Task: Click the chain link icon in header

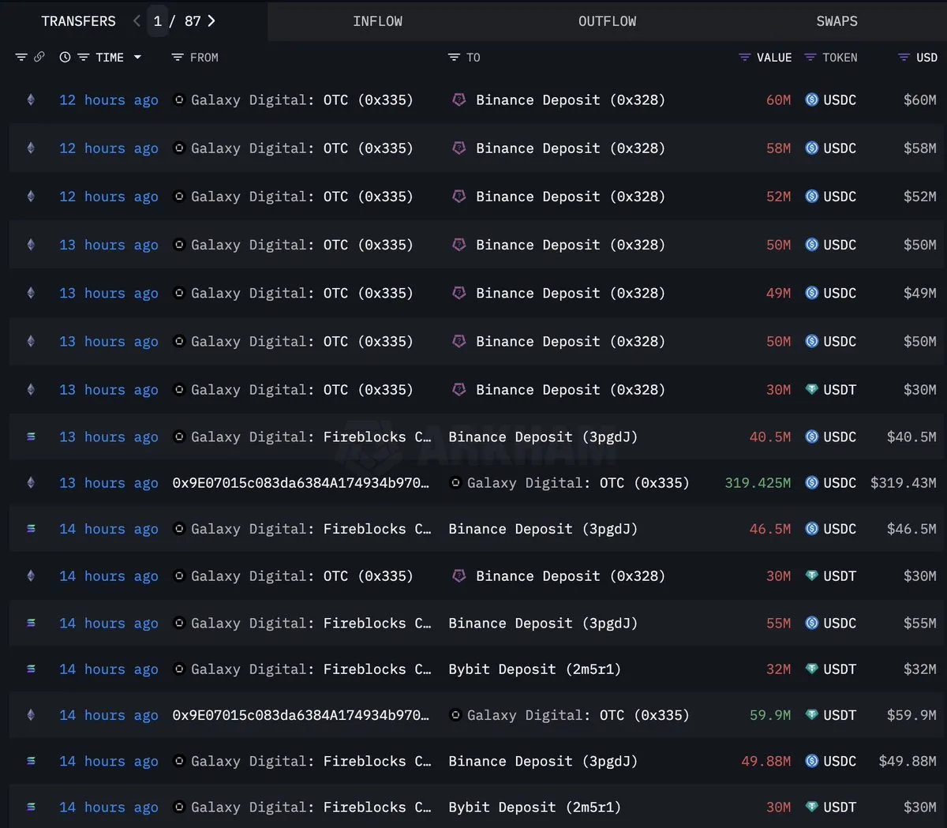Action: 39,57
